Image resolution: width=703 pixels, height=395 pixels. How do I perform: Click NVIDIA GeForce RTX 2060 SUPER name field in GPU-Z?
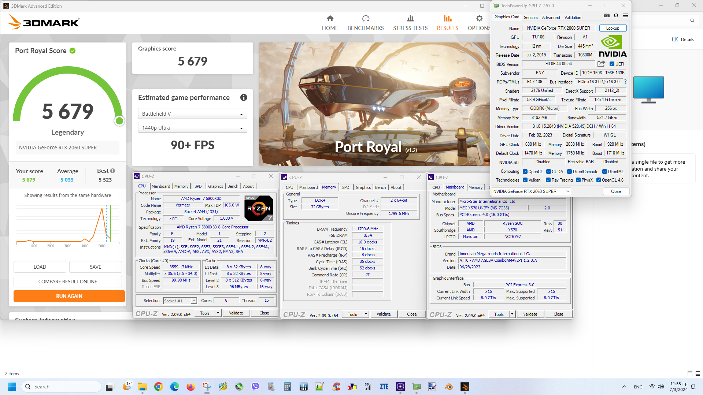pos(558,28)
